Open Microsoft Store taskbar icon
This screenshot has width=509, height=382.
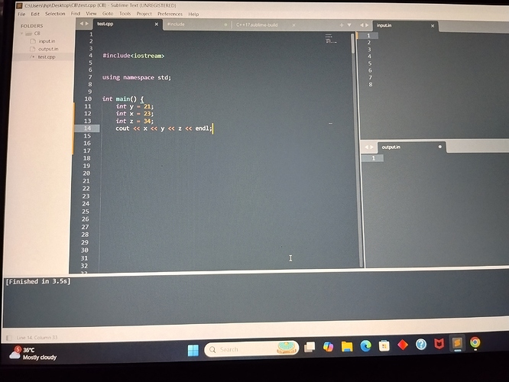point(384,345)
